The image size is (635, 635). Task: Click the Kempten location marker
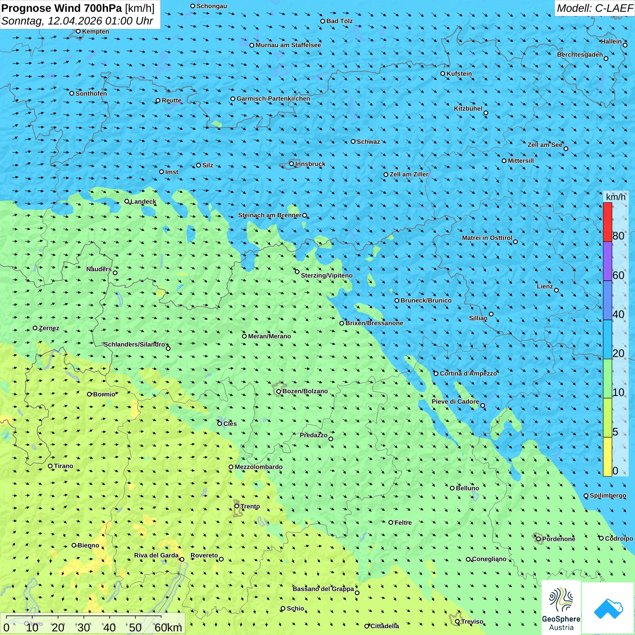click(x=78, y=31)
